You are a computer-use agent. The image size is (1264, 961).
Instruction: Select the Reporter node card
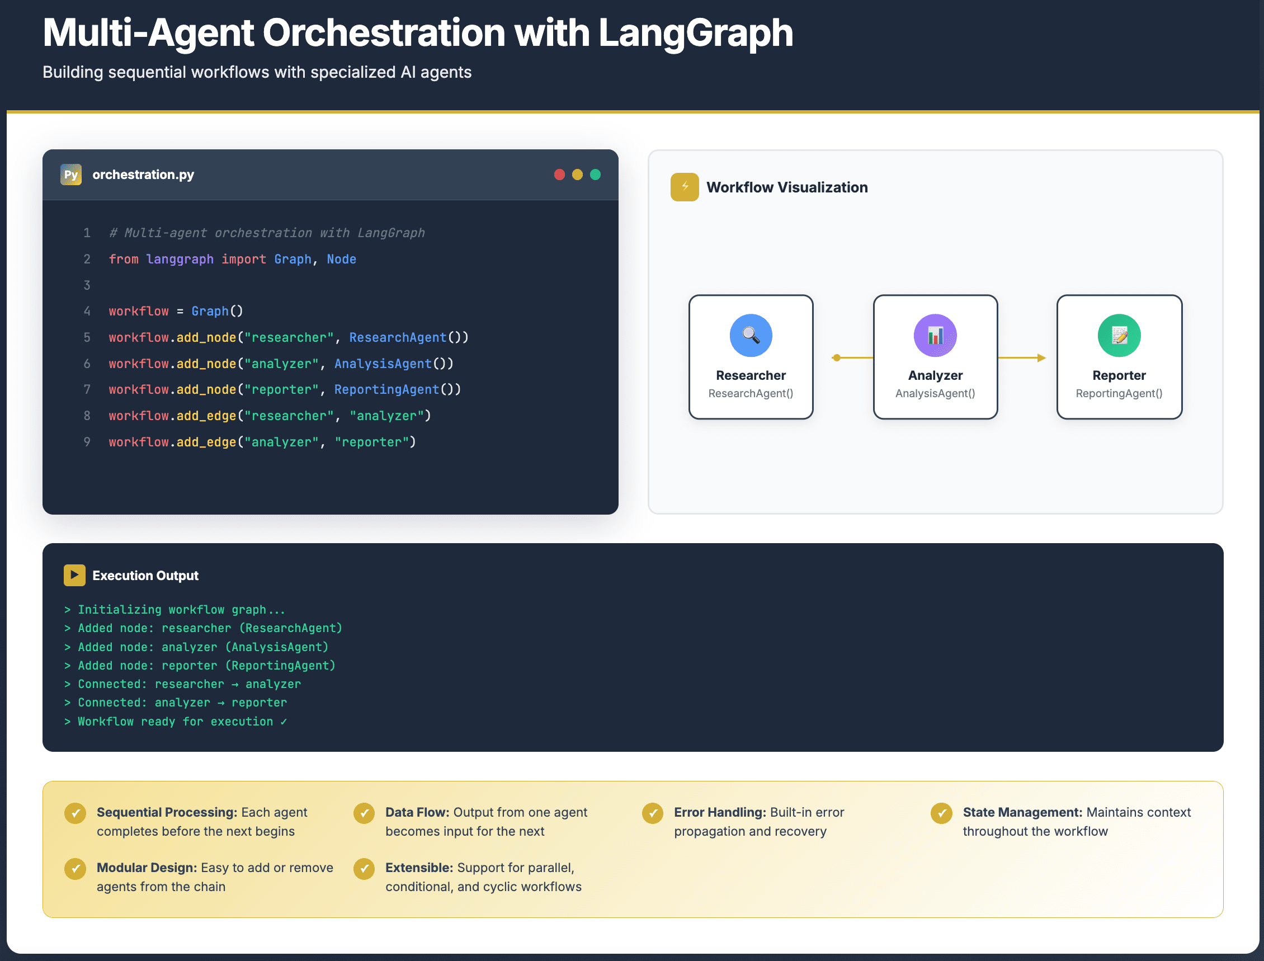point(1119,357)
